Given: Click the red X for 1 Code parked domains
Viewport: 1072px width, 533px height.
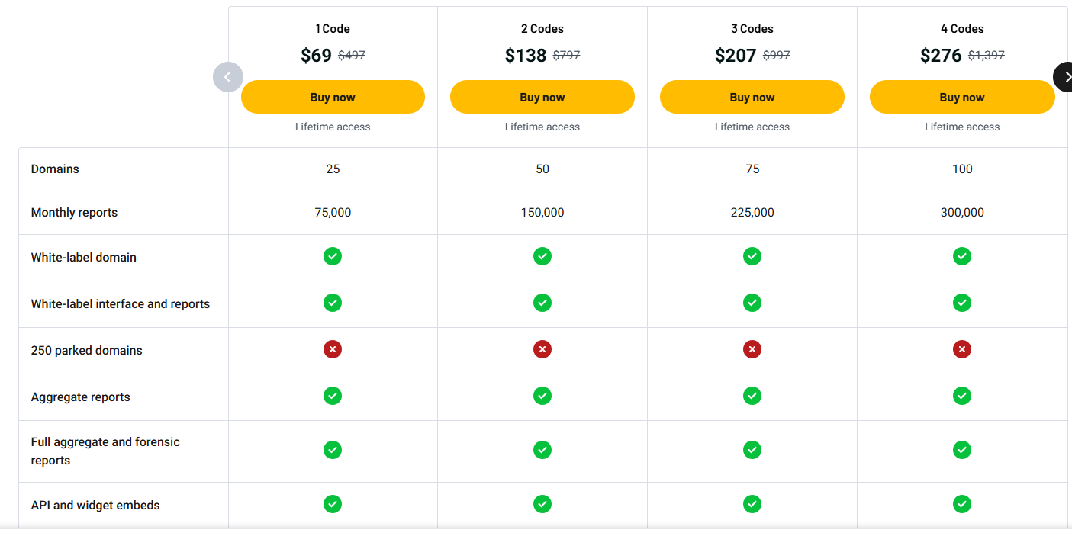Looking at the screenshot, I should click(333, 349).
